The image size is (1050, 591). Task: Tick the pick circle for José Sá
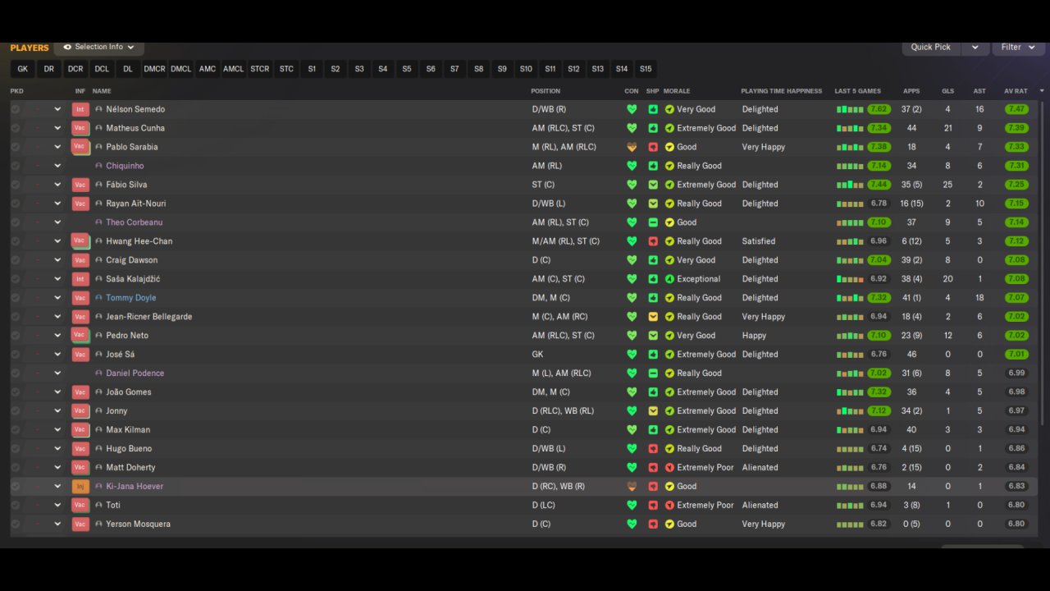click(x=16, y=355)
